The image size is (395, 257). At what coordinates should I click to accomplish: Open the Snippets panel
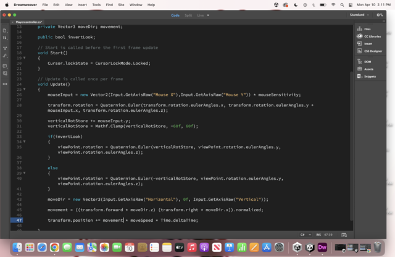coord(367,77)
